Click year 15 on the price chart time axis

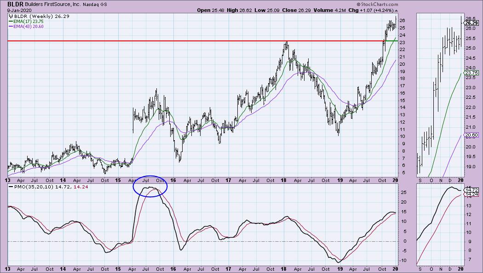point(118,181)
